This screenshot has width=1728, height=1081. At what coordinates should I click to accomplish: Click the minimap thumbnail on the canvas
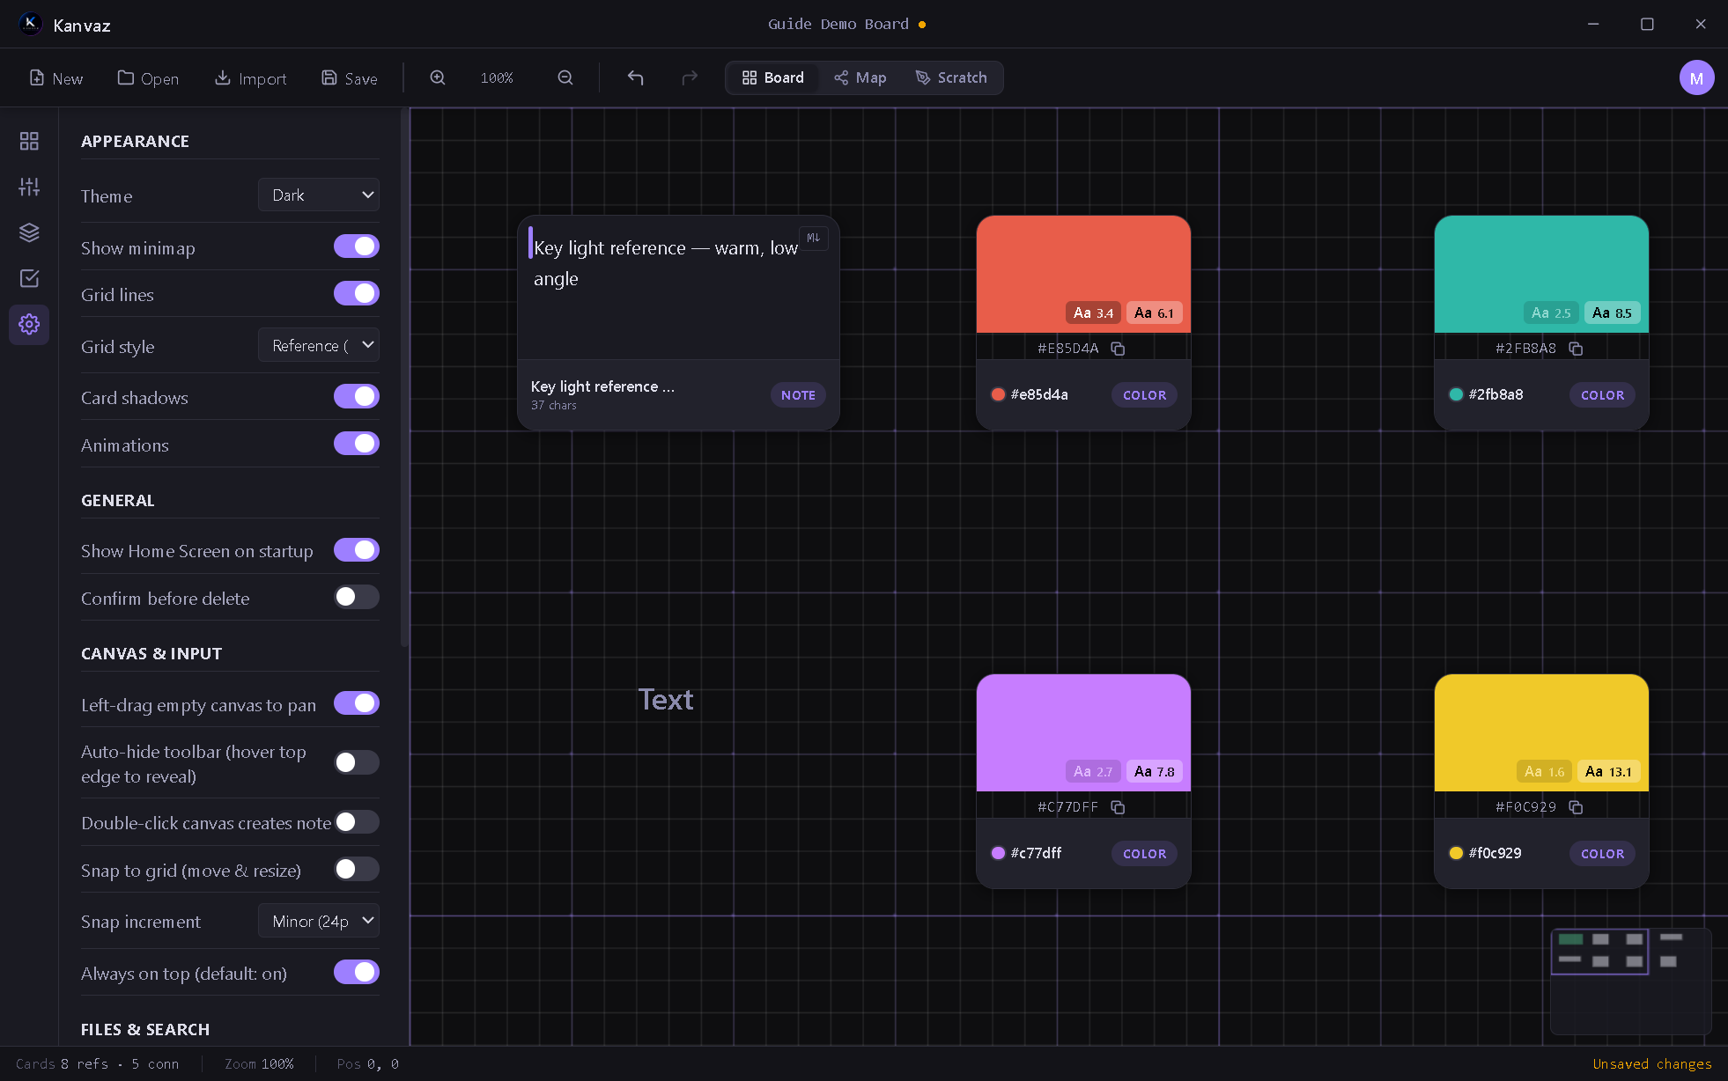pyautogui.click(x=1630, y=981)
